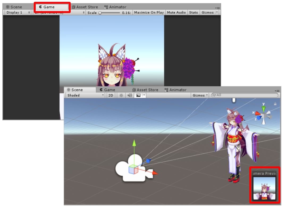Switch to the Game tab in upper panel
This screenshot has height=207, width=282.
coord(52,7)
